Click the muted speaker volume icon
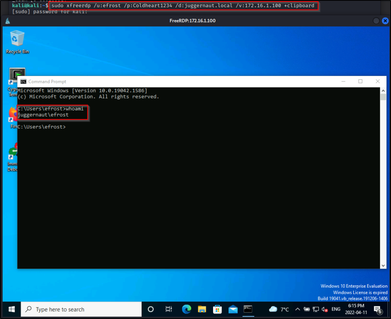The height and width of the screenshot is (319, 391). pyautogui.click(x=325, y=309)
